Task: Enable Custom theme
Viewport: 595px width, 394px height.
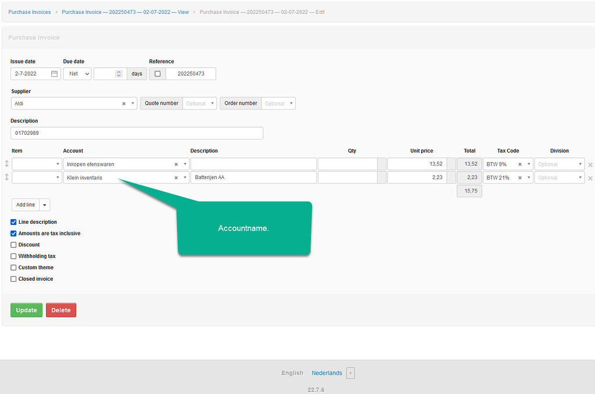Action: pyautogui.click(x=13, y=267)
